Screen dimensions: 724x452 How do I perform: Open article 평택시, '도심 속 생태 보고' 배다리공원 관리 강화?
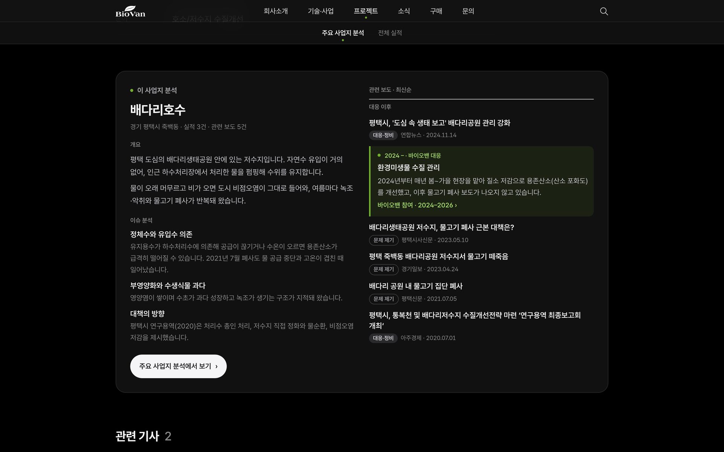[x=439, y=123]
